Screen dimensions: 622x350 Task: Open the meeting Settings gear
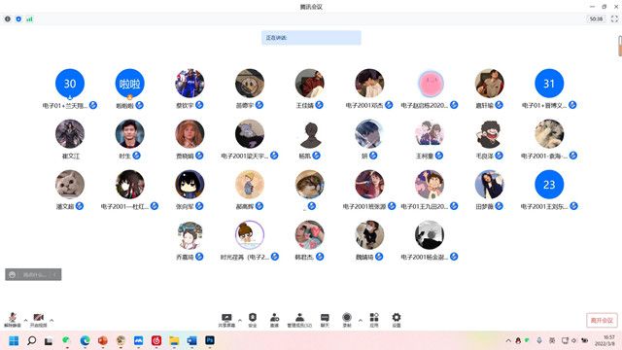pyautogui.click(x=397, y=320)
